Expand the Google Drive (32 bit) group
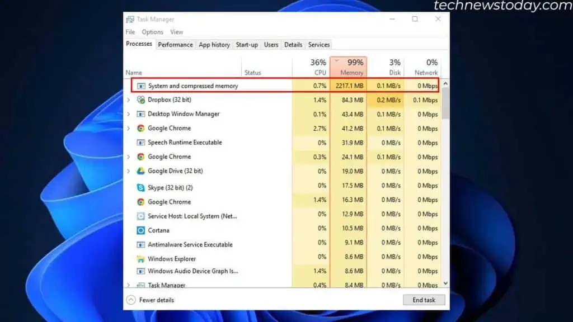This screenshot has width=573, height=322. coord(129,171)
